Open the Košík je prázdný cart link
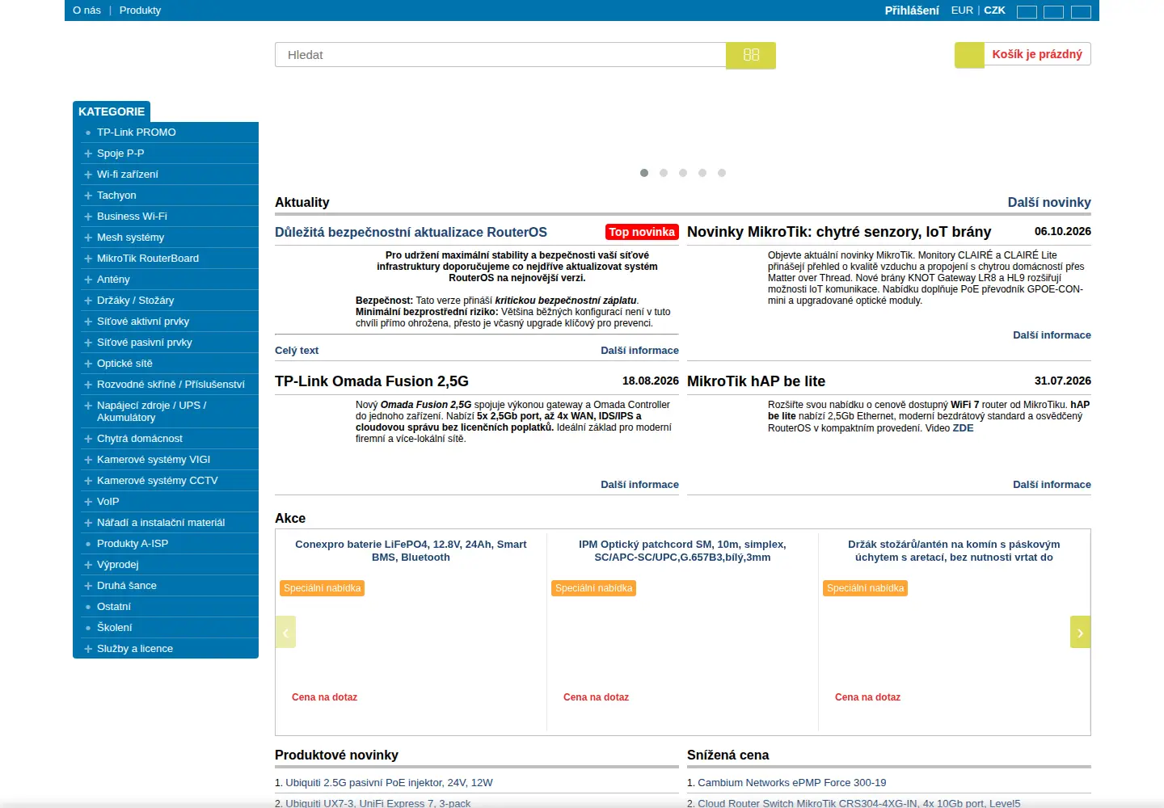The image size is (1164, 808). (x=1037, y=54)
